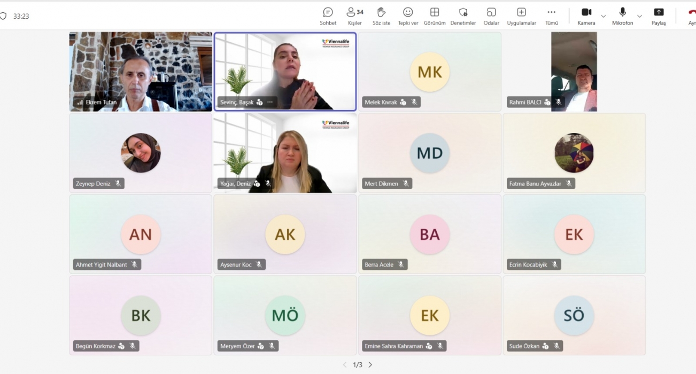Toggle the Mikrofon mute
The image size is (696, 374).
pyautogui.click(x=622, y=15)
